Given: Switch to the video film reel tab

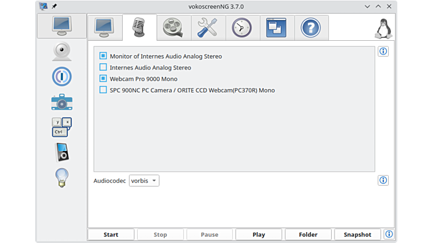Looking at the screenshot, I should click(x=173, y=28).
